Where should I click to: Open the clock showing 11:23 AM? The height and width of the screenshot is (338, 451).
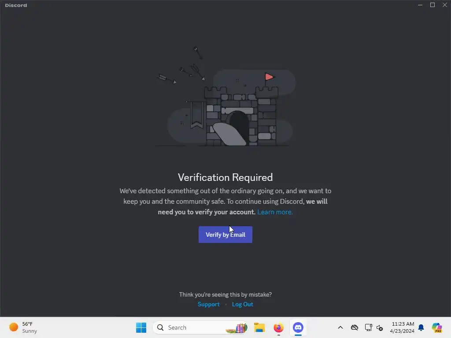(402, 327)
